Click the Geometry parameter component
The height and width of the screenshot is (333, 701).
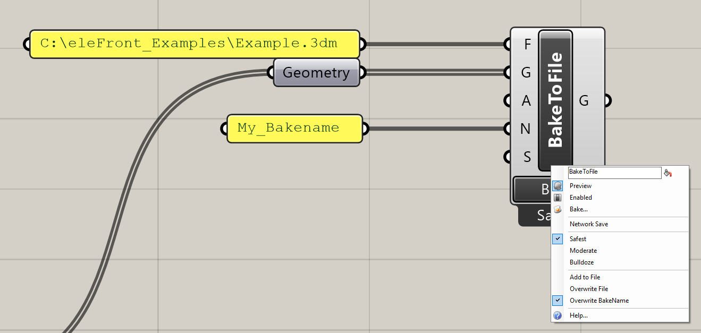tap(316, 72)
